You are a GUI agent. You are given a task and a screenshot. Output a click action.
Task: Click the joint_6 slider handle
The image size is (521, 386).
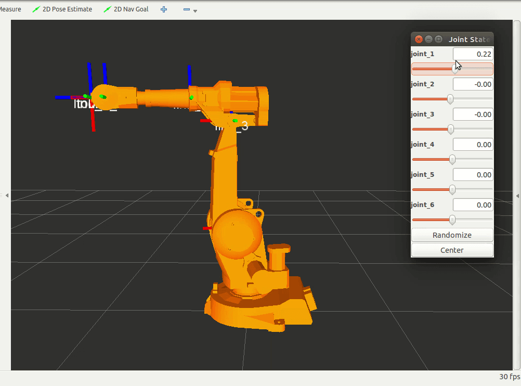[452, 220]
